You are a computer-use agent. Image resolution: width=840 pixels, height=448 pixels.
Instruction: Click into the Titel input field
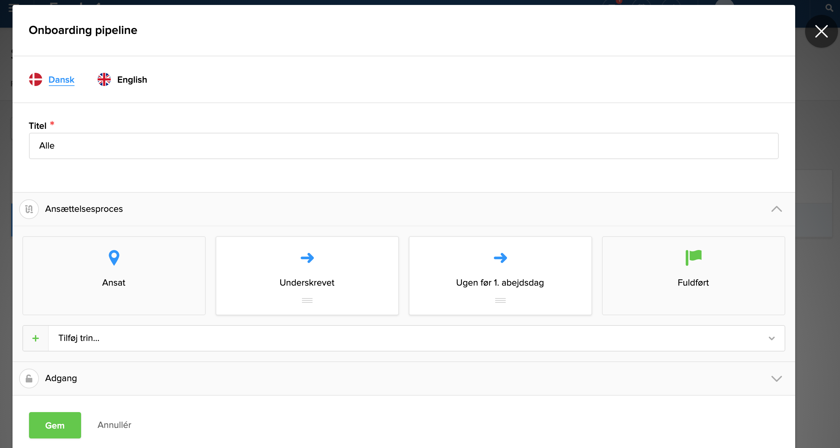point(404,146)
